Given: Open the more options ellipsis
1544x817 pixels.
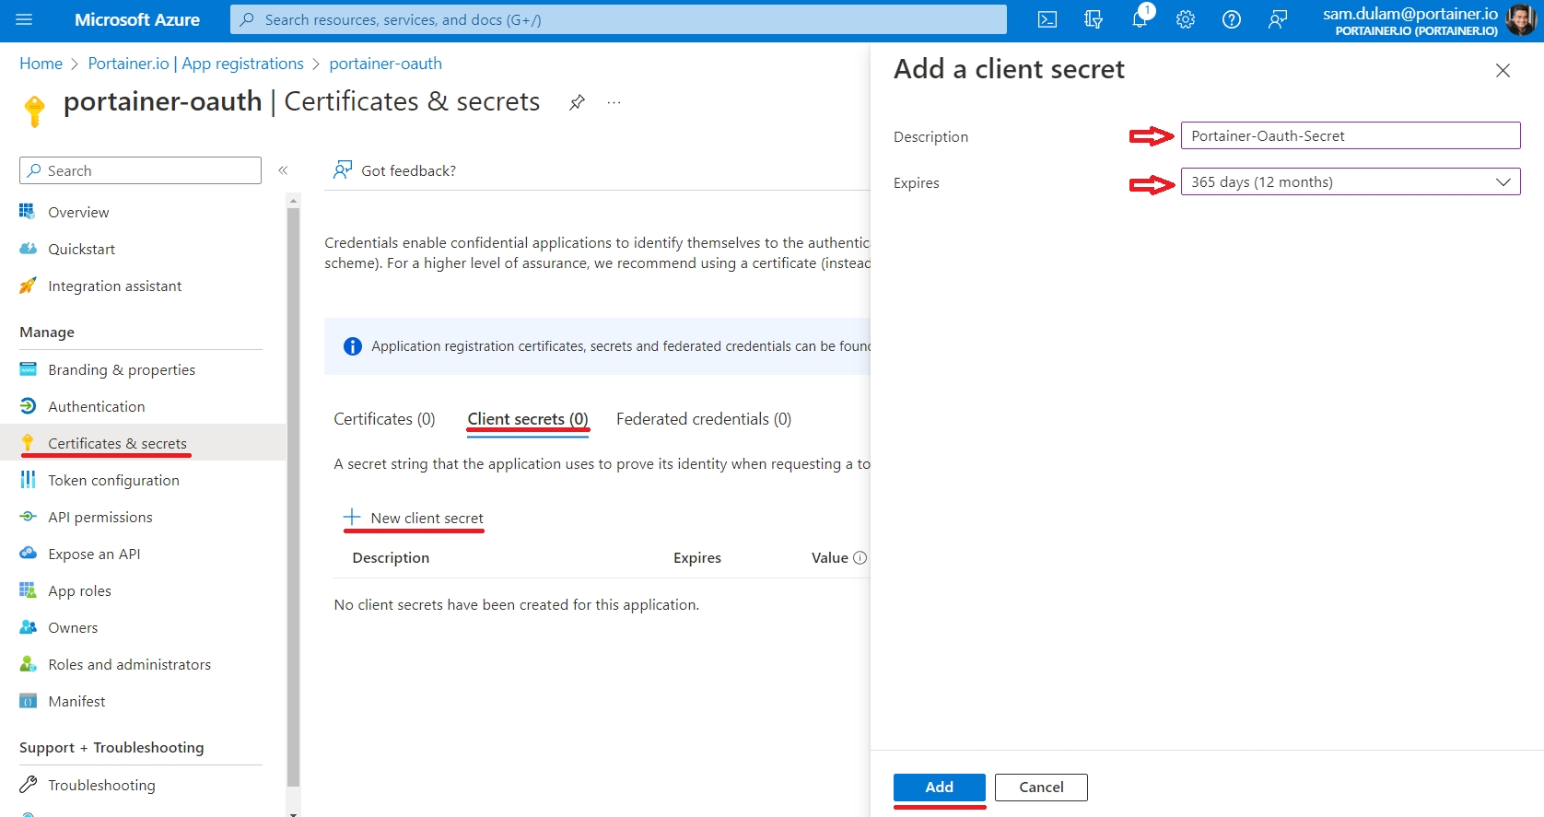Looking at the screenshot, I should tap(614, 102).
